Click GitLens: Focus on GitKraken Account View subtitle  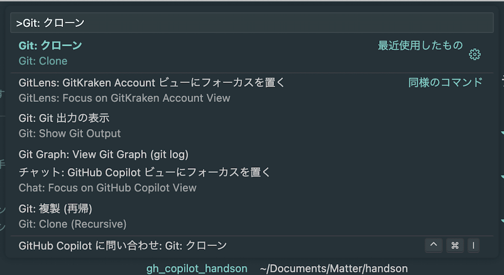coord(124,98)
